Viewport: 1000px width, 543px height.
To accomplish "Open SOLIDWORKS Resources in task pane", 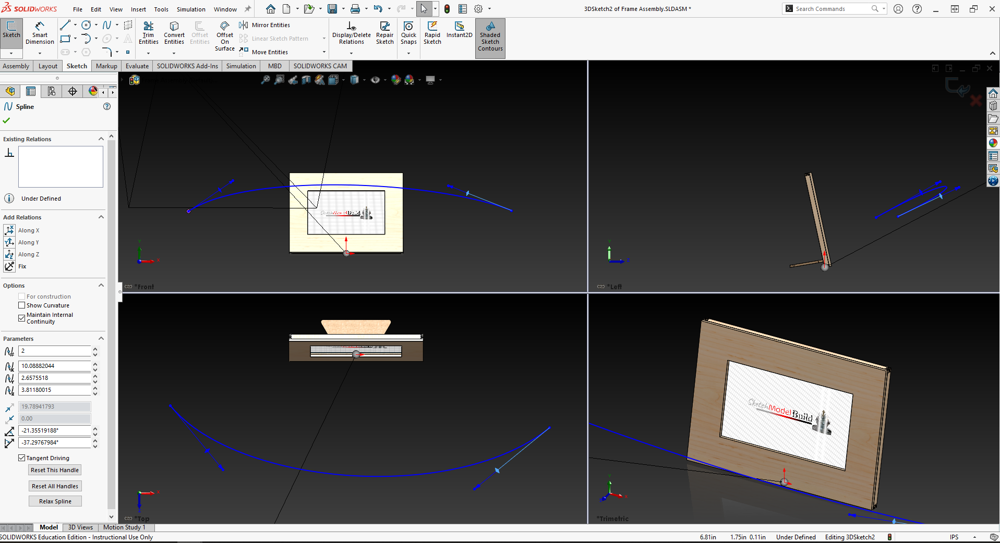I will tap(993, 93).
